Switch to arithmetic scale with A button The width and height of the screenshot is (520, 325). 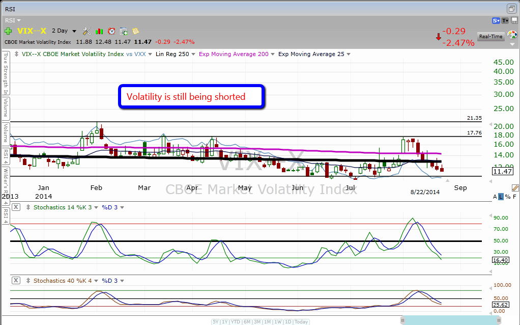pos(495,197)
